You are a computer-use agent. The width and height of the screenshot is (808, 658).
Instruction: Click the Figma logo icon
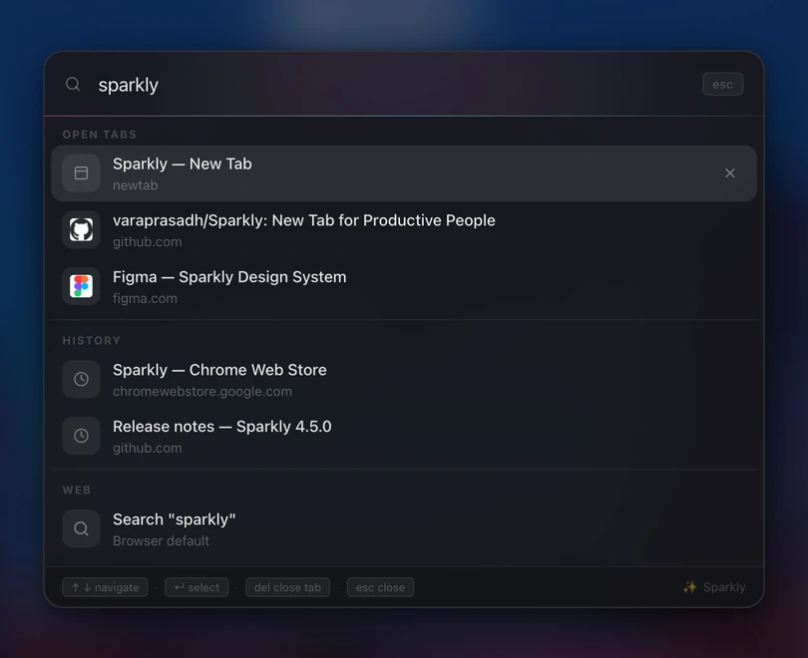(x=81, y=286)
